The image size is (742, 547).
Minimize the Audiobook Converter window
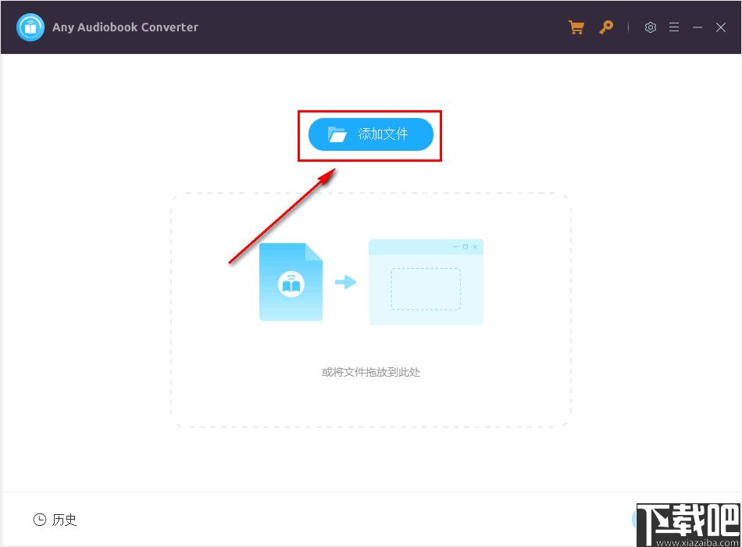point(697,27)
